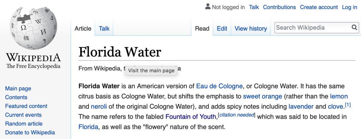Open the Article tab
The height and width of the screenshot is (139, 361).
point(83,29)
